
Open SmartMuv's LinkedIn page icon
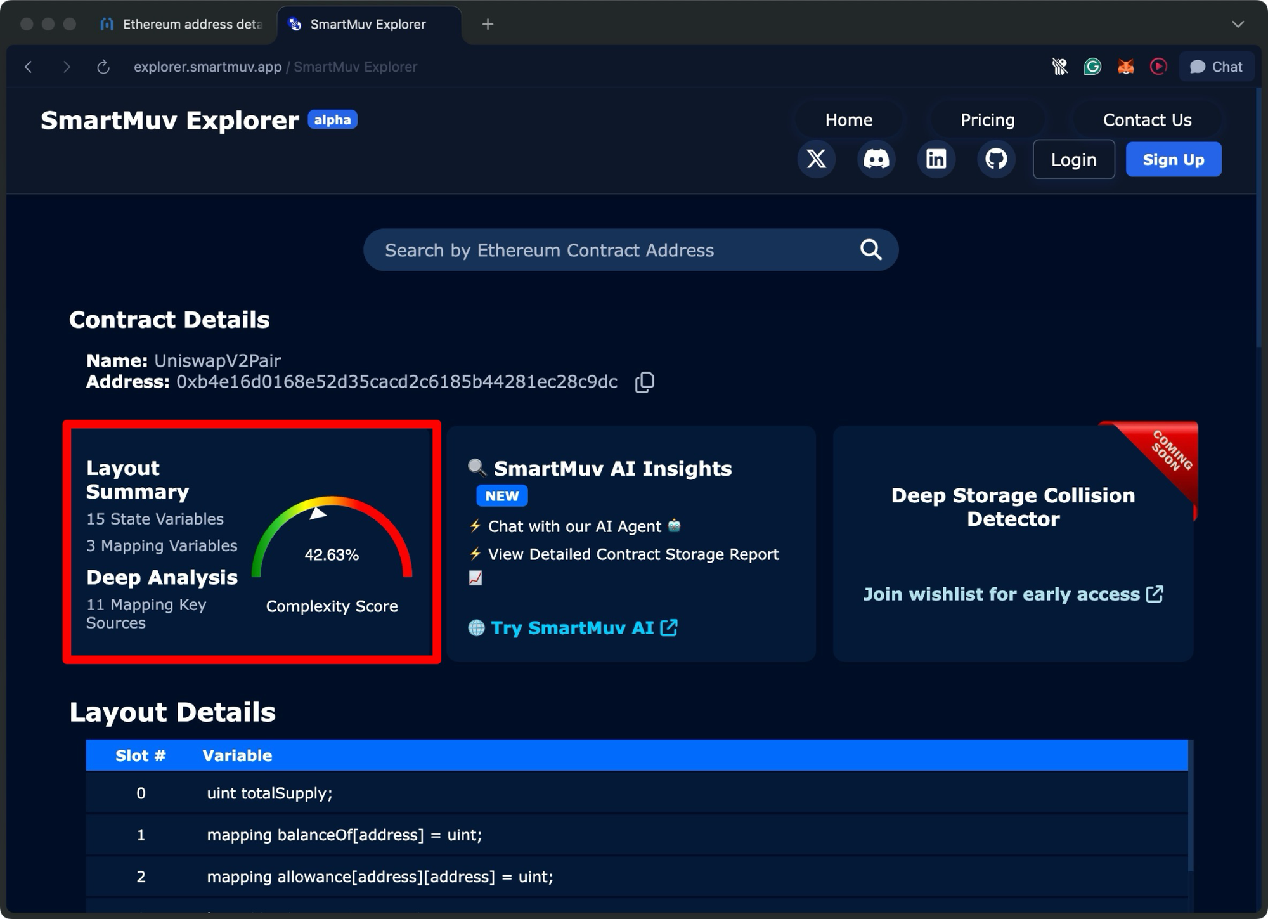936,159
